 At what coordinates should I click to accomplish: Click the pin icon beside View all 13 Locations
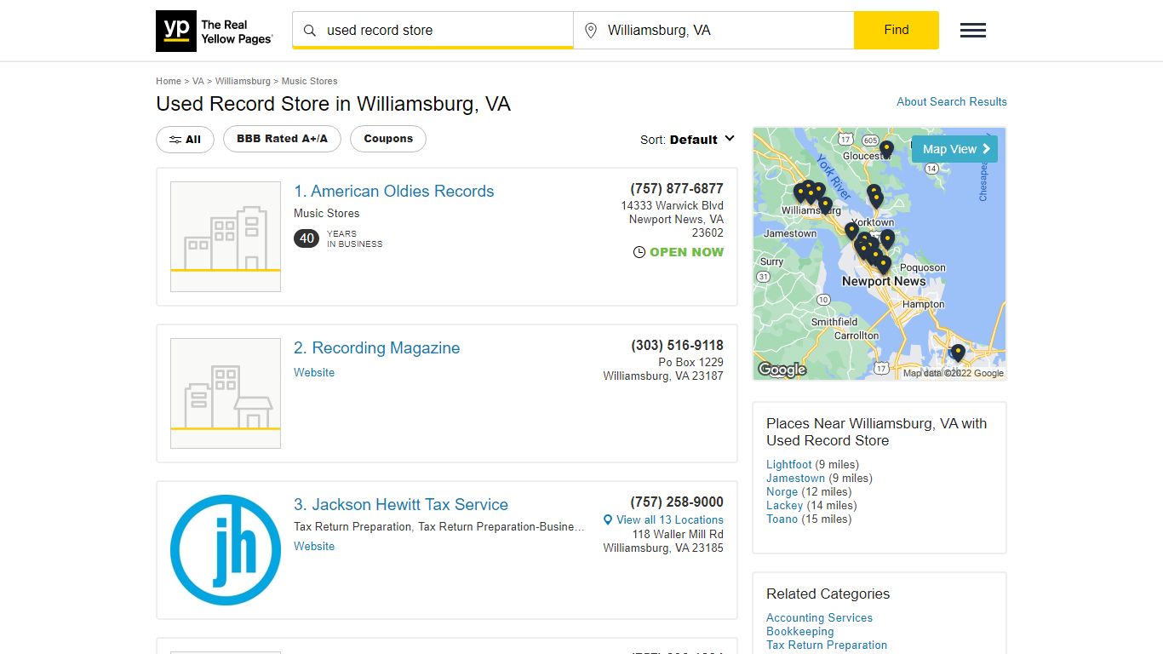(x=608, y=519)
